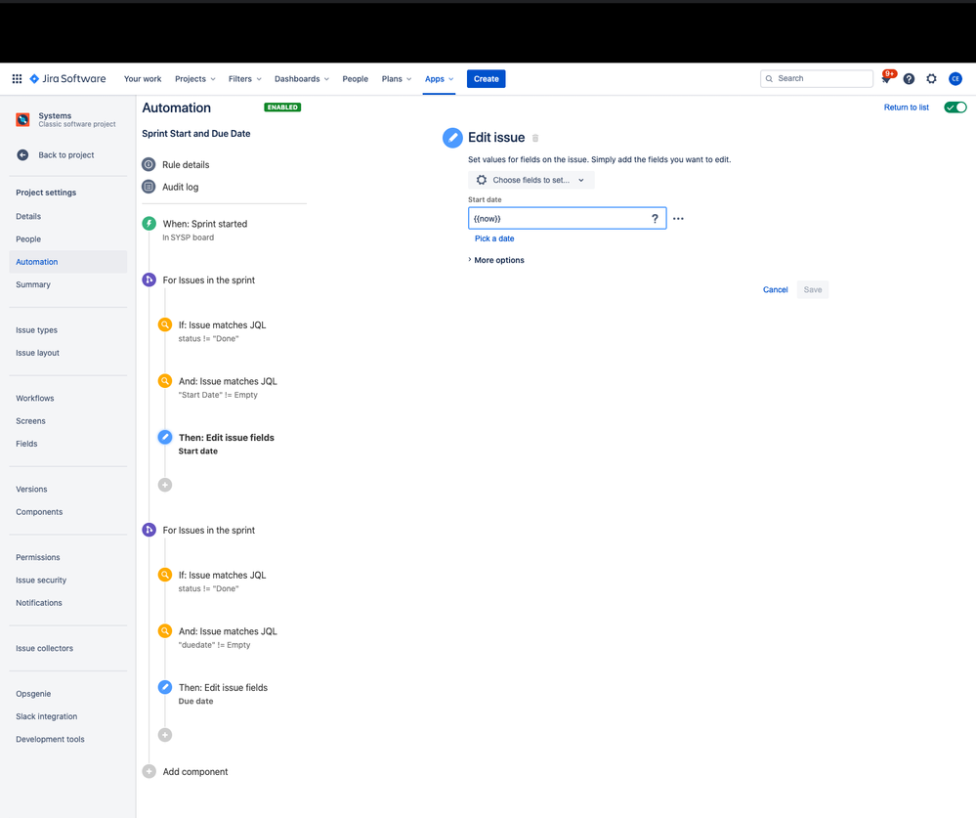This screenshot has width=976, height=818.
Task: Open Opsgenie in the sidebar
Action: (33, 694)
